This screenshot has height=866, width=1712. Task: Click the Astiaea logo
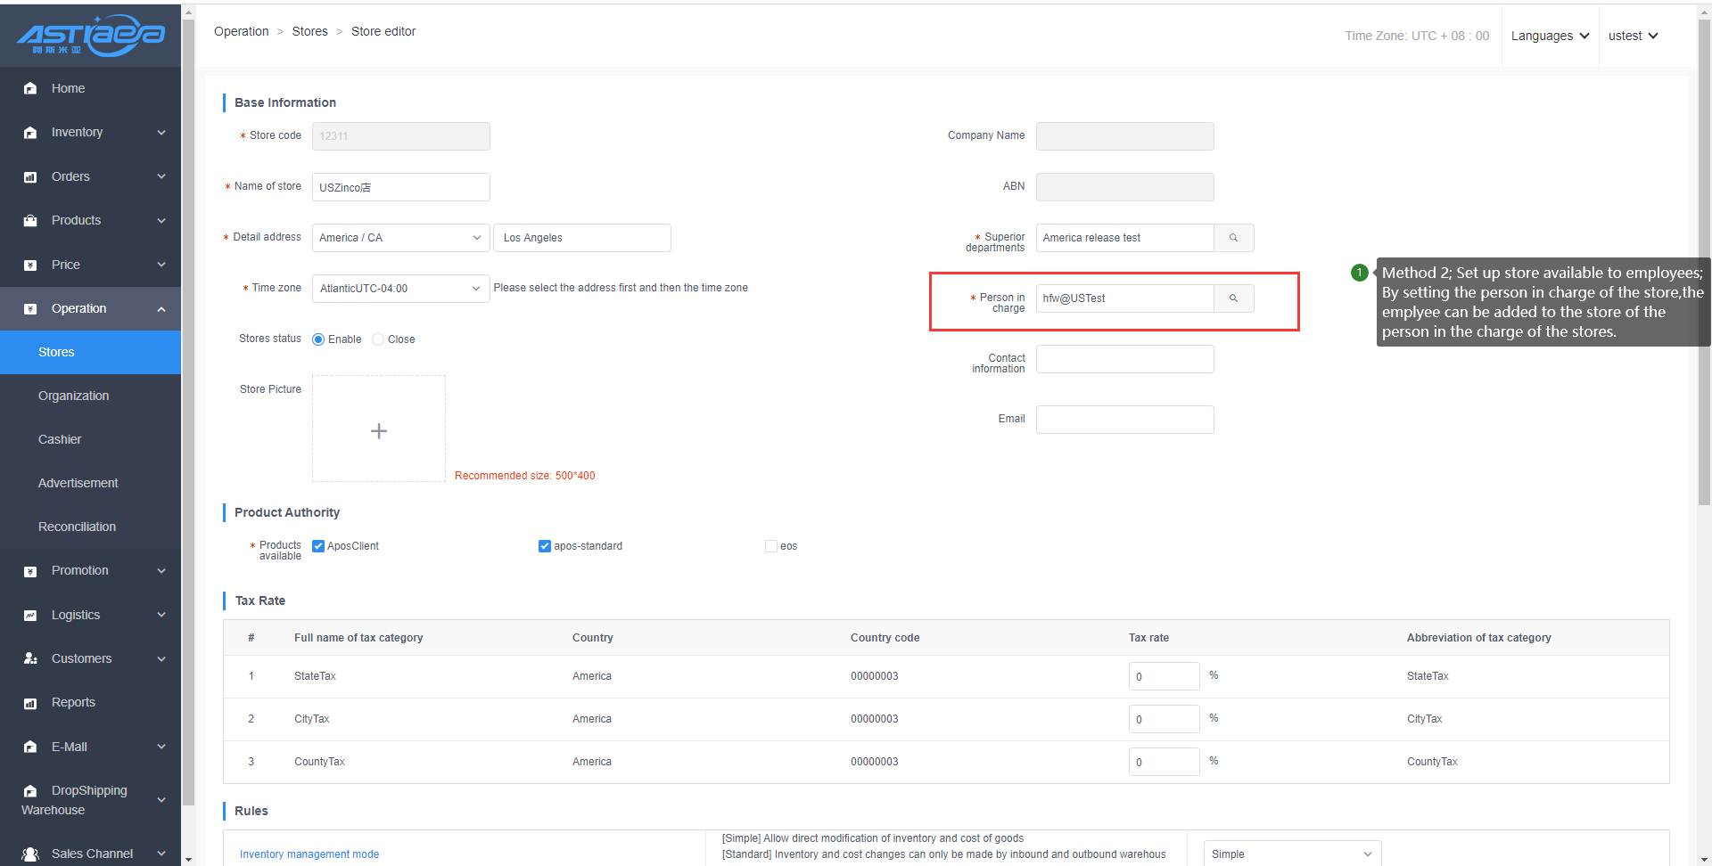click(x=90, y=36)
